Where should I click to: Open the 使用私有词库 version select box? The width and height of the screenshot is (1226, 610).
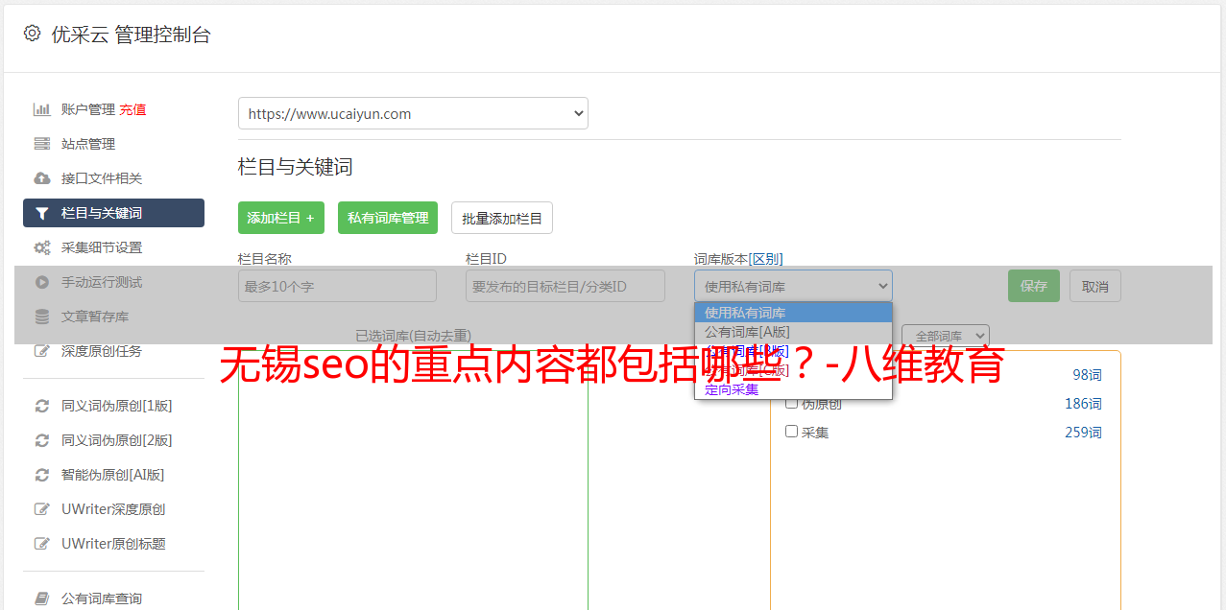[793, 286]
